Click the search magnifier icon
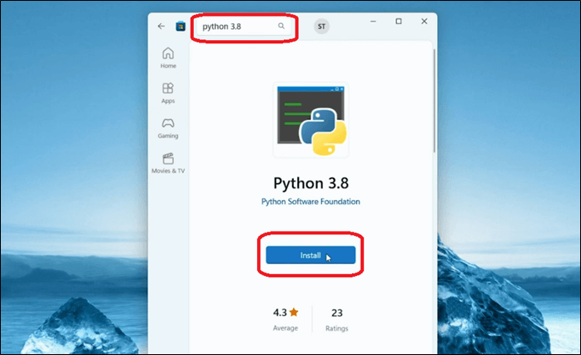Viewport: 581px width, 355px height. [281, 26]
